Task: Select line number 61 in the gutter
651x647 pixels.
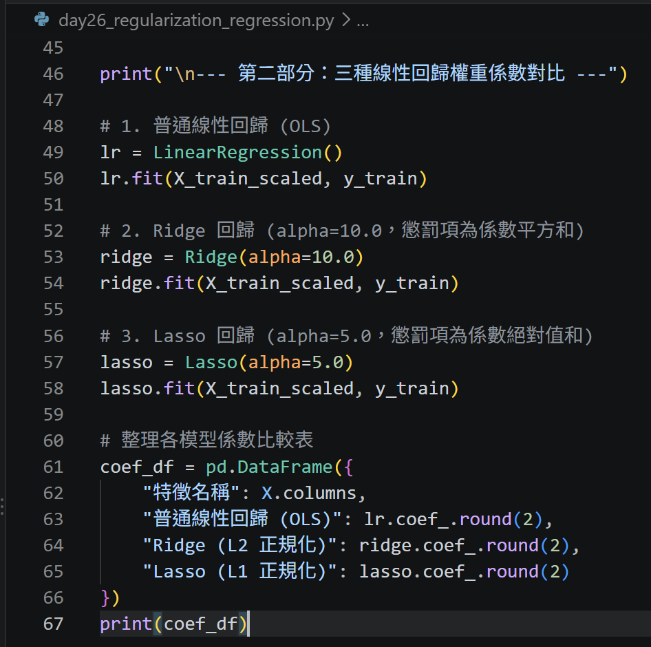Action: coord(53,467)
